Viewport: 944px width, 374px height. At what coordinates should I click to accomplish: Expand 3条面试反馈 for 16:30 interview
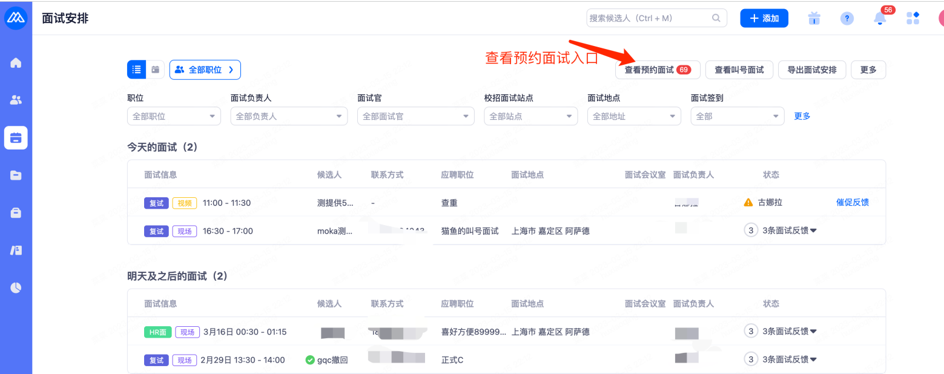click(790, 231)
